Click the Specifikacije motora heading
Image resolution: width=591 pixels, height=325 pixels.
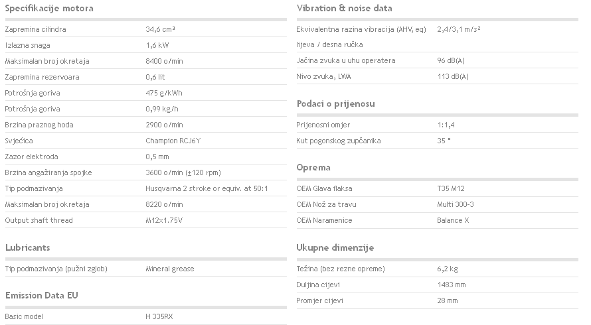pos(49,8)
